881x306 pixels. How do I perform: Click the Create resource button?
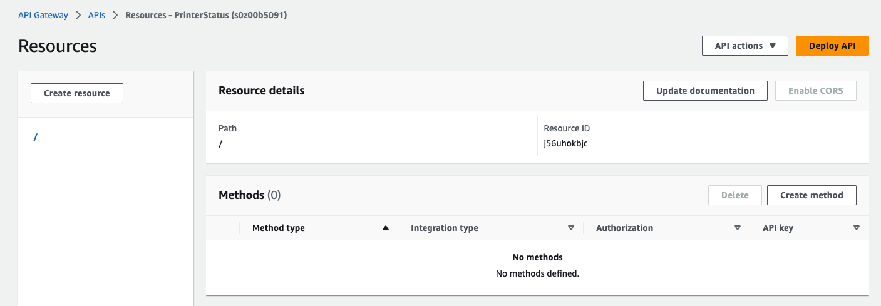(77, 93)
